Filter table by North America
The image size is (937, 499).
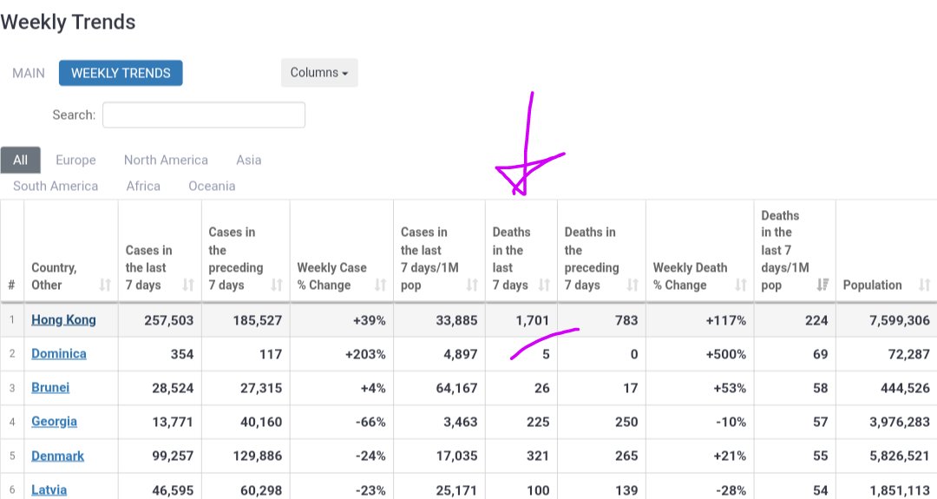click(166, 161)
